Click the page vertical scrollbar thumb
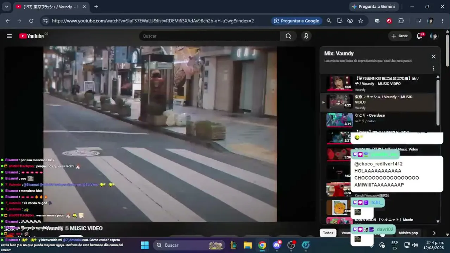Image resolution: width=450 pixels, height=253 pixels. [x=448, y=50]
